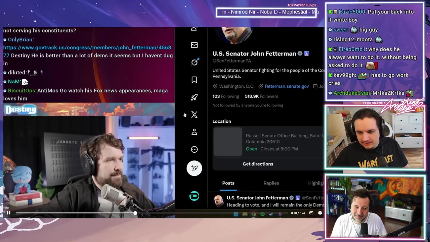430x242 pixels.
Task: Click the "Heading to vote" post text
Action: (x=275, y=205)
